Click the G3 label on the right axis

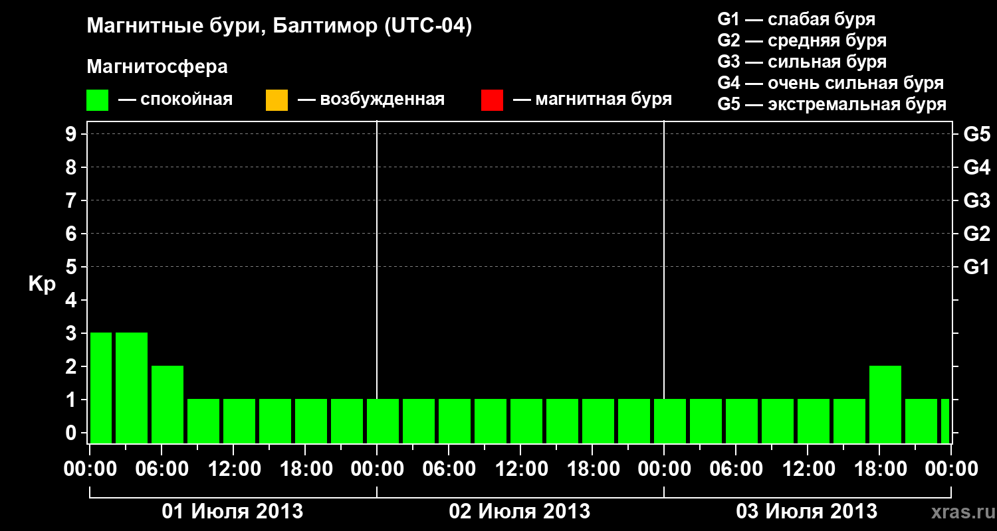point(976,200)
